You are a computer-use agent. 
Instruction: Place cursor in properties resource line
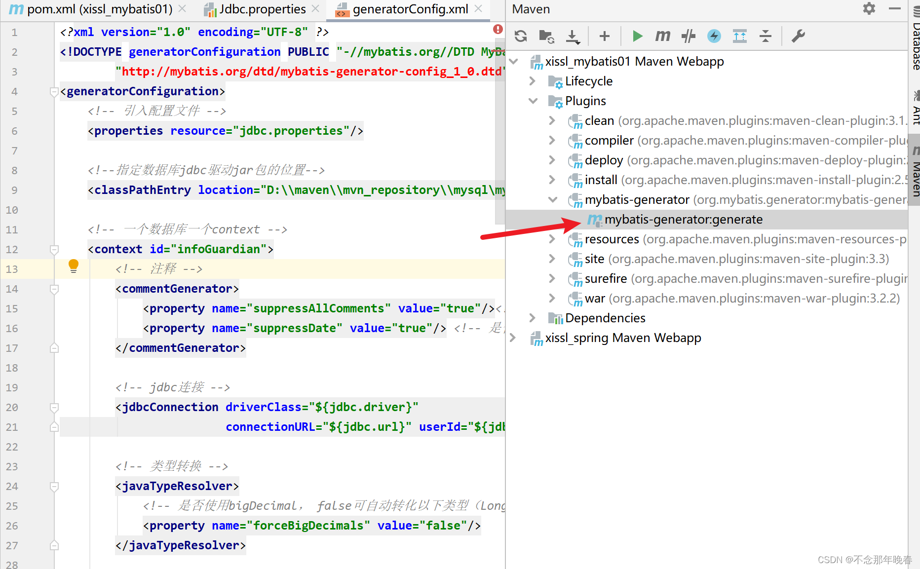[x=226, y=131]
